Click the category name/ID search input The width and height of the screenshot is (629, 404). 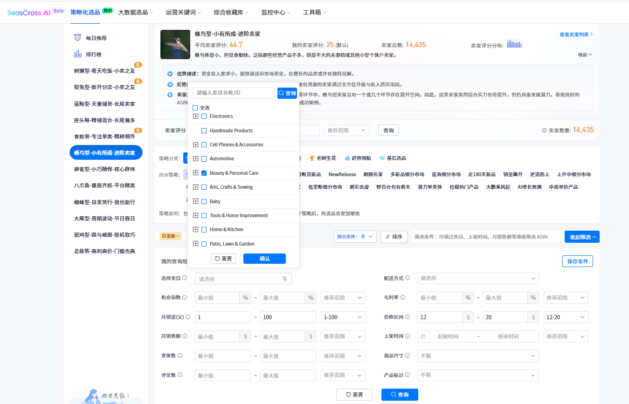pyautogui.click(x=234, y=93)
